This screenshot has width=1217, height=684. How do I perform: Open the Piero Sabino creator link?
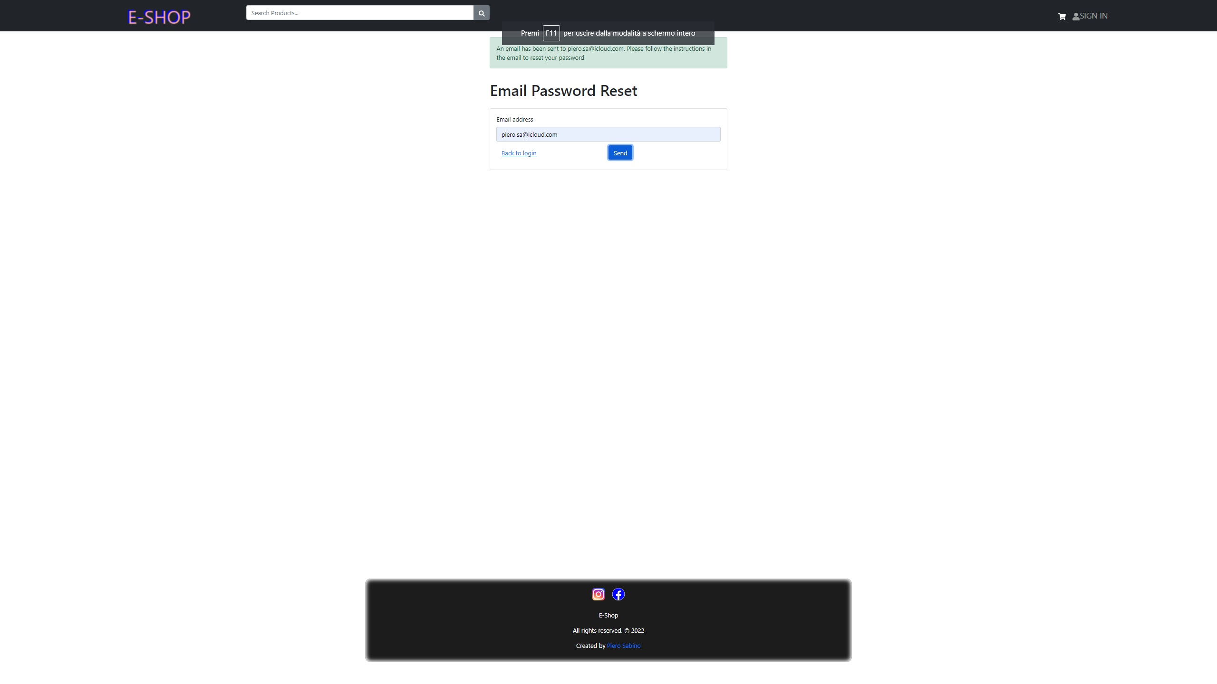[624, 646]
